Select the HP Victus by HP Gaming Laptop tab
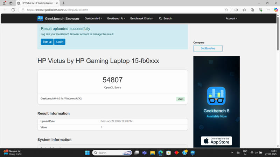280x157 pixels. 37,3
